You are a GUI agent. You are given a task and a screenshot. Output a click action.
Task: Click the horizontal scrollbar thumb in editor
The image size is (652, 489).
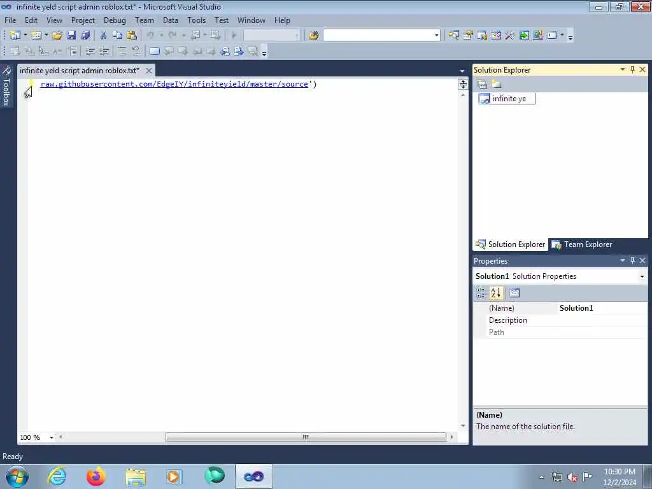tap(306, 437)
